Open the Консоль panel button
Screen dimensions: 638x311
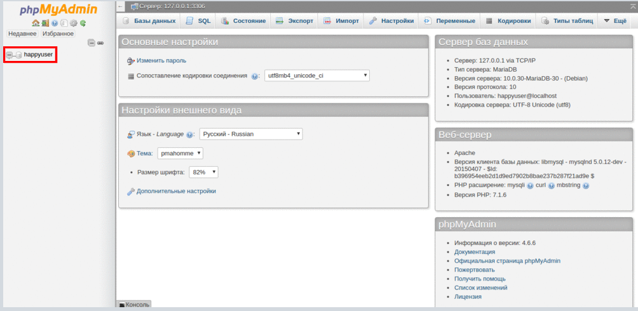click(x=134, y=304)
